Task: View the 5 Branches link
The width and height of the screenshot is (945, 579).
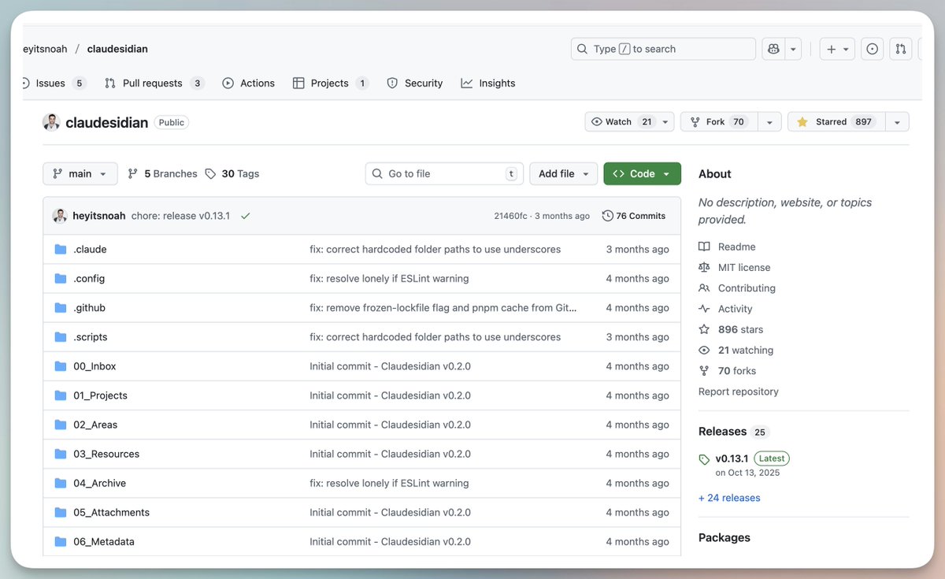Action: [x=163, y=173]
